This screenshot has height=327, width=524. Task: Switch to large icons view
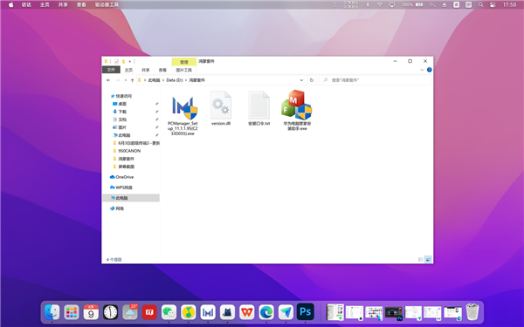(428, 259)
